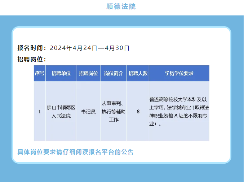Click the row number 1 cell
The height and width of the screenshot is (182, 244).
40,111
